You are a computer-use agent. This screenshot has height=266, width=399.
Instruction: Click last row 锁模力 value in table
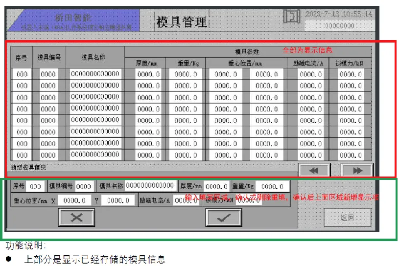click(x=351, y=155)
